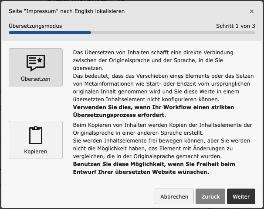Viewport: 264px width, 209px height.
Task: Click the empty footer area left of Abbrechen
Action: click(x=78, y=196)
